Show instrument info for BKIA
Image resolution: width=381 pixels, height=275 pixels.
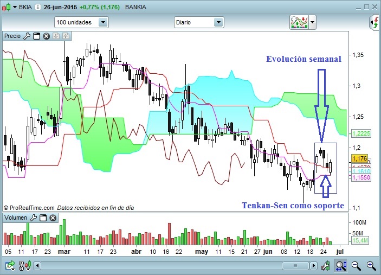pos(37,7)
